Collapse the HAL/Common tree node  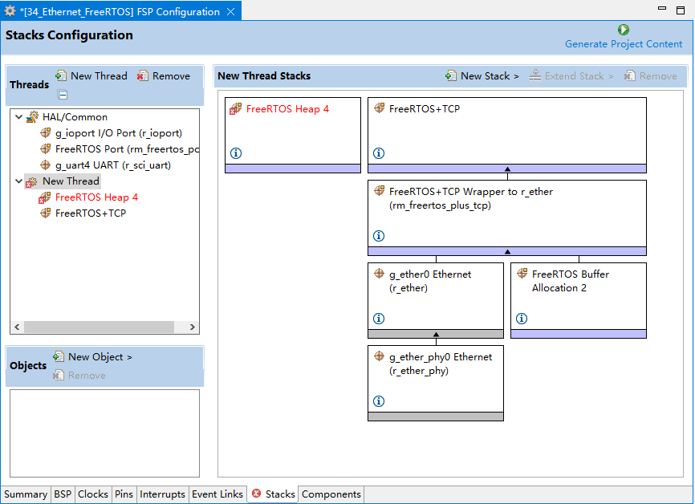pos(18,117)
